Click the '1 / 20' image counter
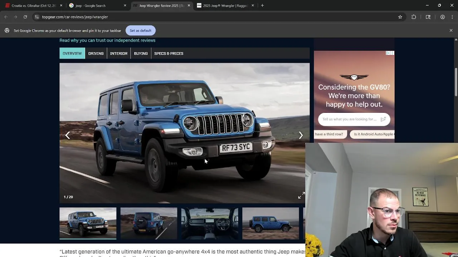Screen dimensions: 458x257 (x=68, y=197)
